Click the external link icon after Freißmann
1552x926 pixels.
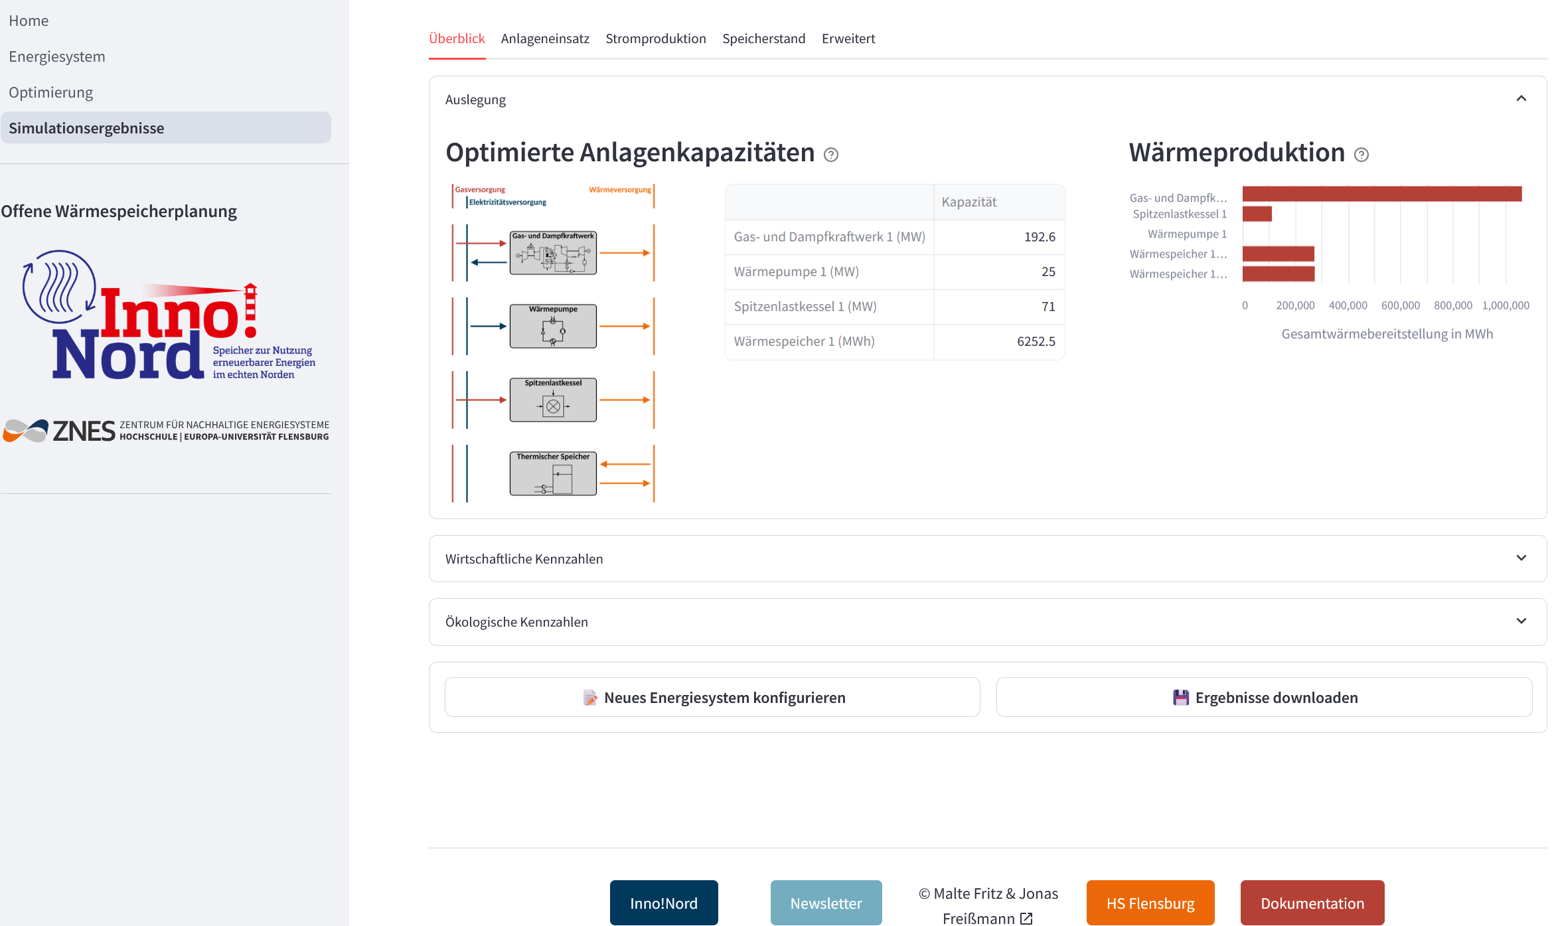(1026, 918)
